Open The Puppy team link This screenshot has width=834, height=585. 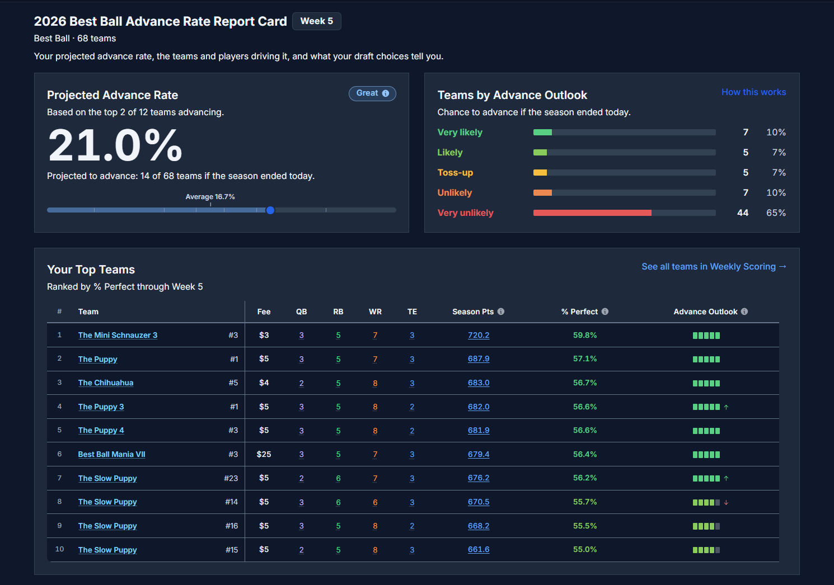(x=97, y=359)
